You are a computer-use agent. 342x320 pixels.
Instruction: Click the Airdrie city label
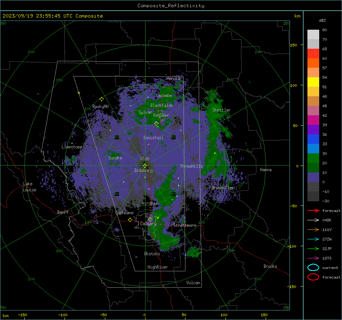click(150, 203)
